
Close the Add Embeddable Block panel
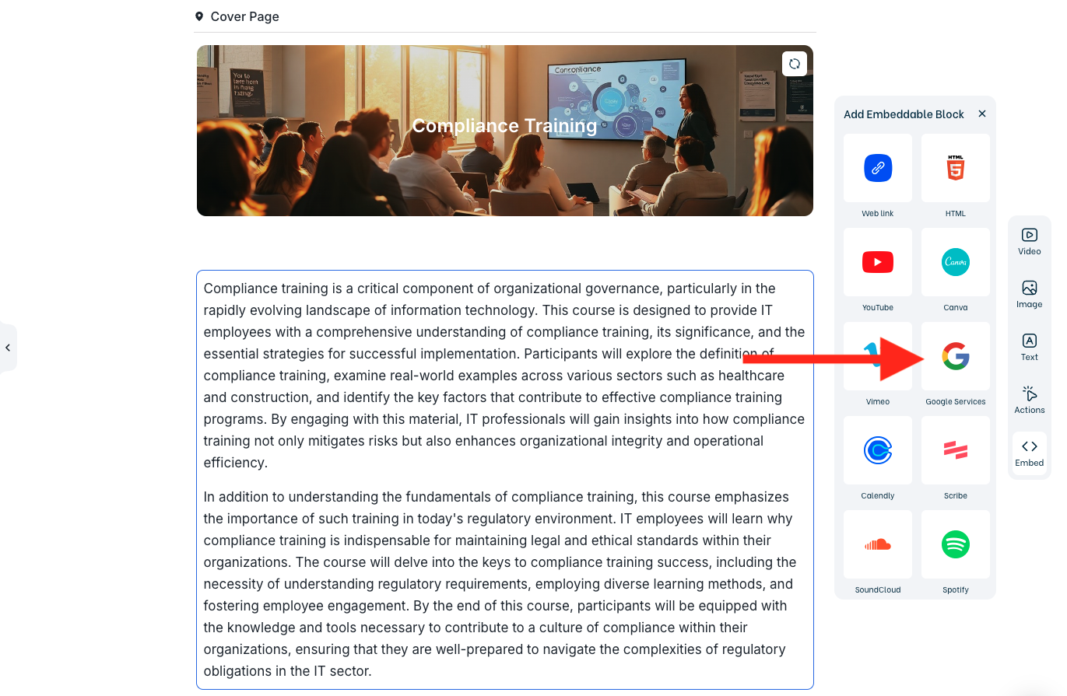click(x=982, y=114)
